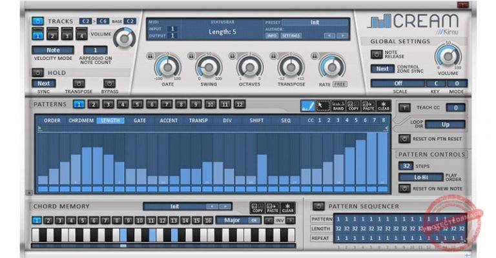Toggle the lock icon beside Gate knob
Image resolution: width=496 pixels, height=258 pixels.
click(x=150, y=56)
